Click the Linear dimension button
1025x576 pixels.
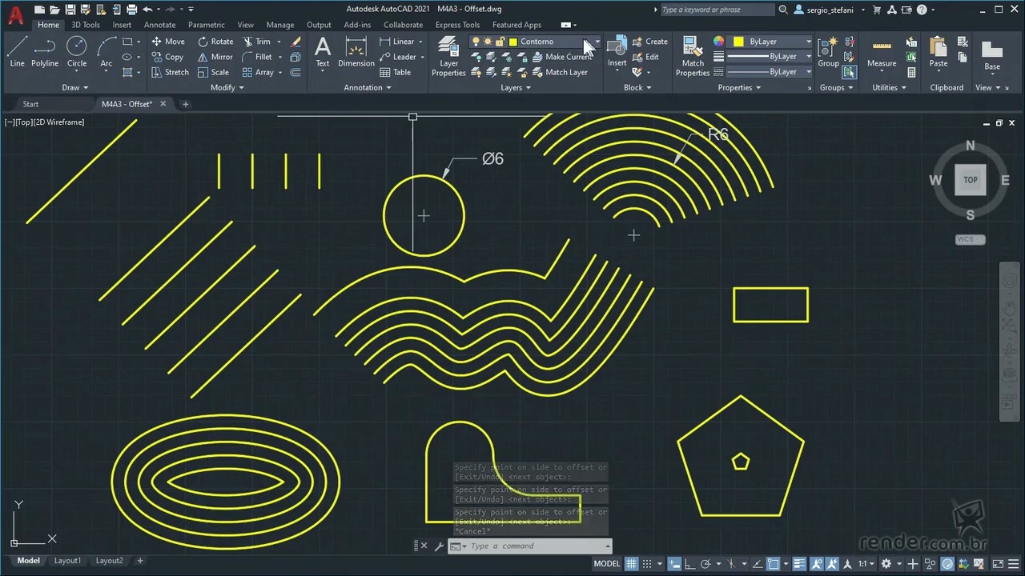pos(399,42)
